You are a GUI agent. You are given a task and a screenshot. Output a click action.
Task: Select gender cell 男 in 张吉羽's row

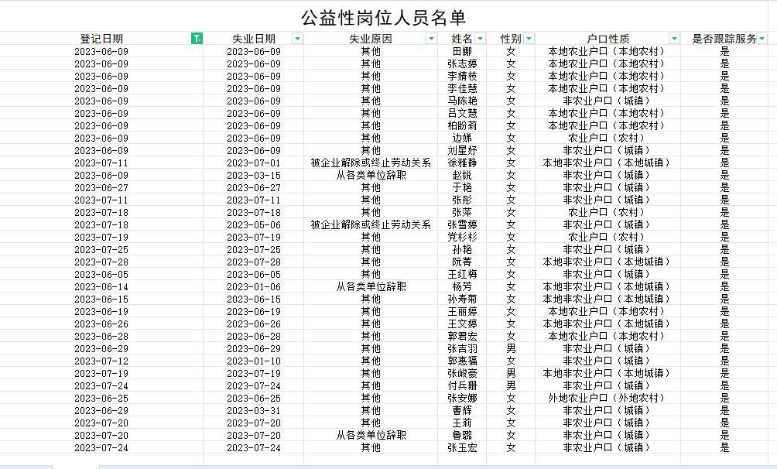[x=511, y=349]
